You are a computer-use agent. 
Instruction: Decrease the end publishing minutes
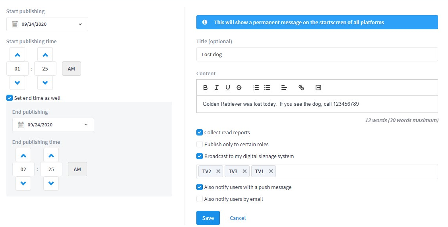pos(51,183)
